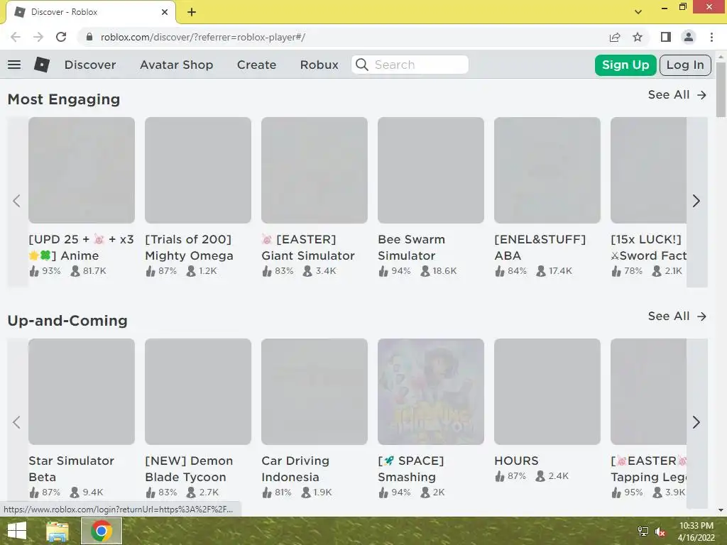Open File Explorer from taskbar
The height and width of the screenshot is (545, 727).
pos(58,531)
